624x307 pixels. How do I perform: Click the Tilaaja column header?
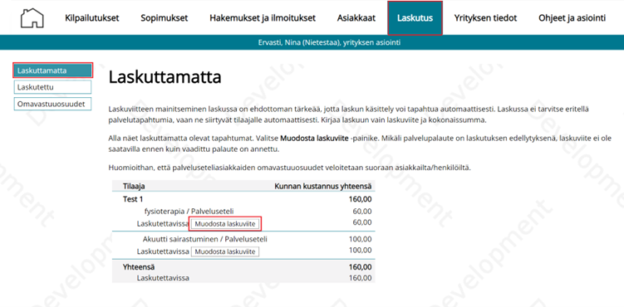click(x=134, y=186)
